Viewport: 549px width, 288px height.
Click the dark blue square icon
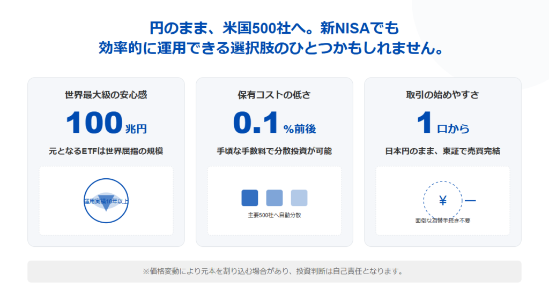250,198
